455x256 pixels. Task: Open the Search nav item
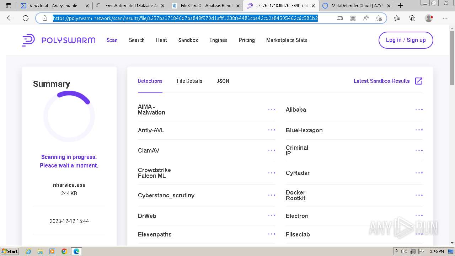click(136, 40)
